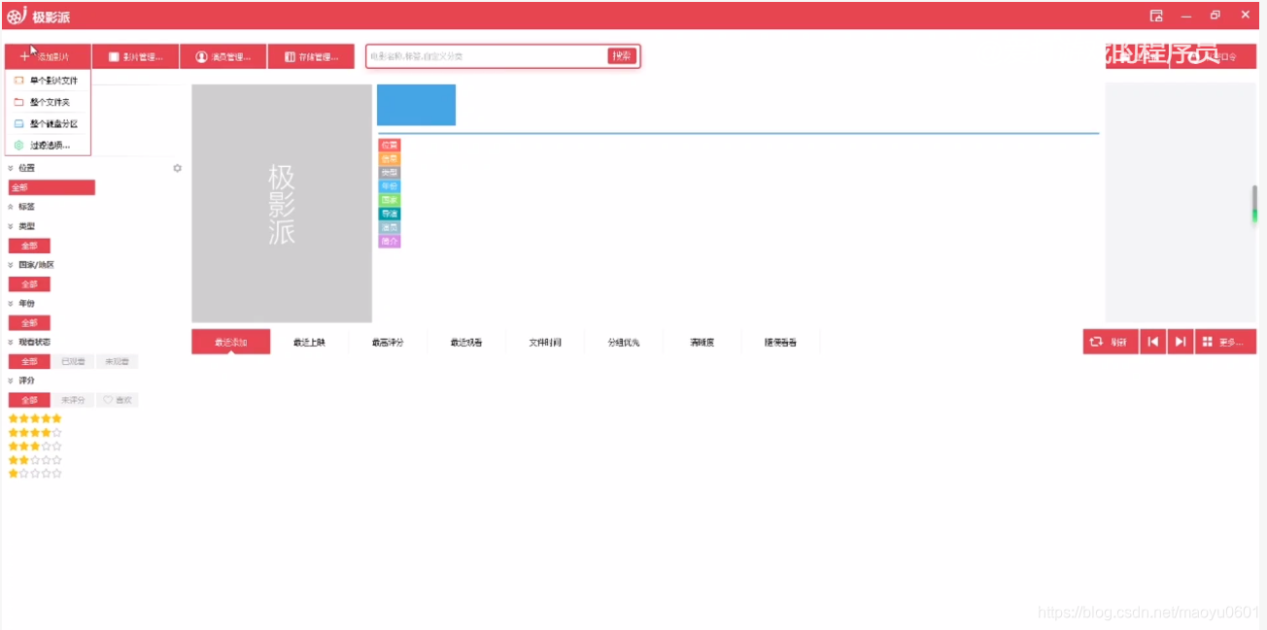
Task: Click the gray 类型 info tag
Action: (x=390, y=172)
